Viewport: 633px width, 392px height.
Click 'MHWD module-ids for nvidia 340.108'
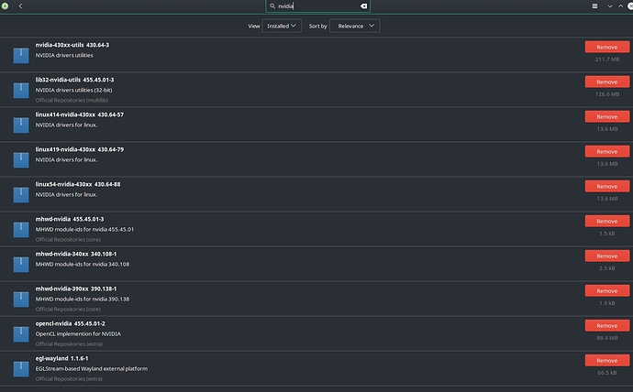click(x=83, y=265)
